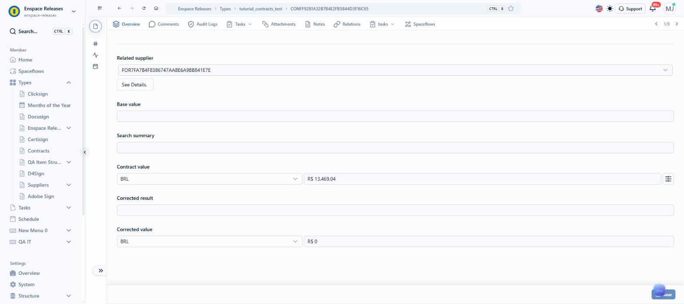This screenshot has width=684, height=304.
Task: Open the activity pulse icon in side rail
Action: [96, 55]
